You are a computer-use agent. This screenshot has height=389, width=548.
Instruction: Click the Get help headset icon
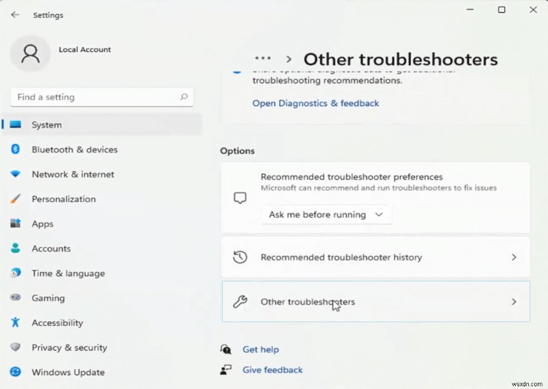(226, 349)
